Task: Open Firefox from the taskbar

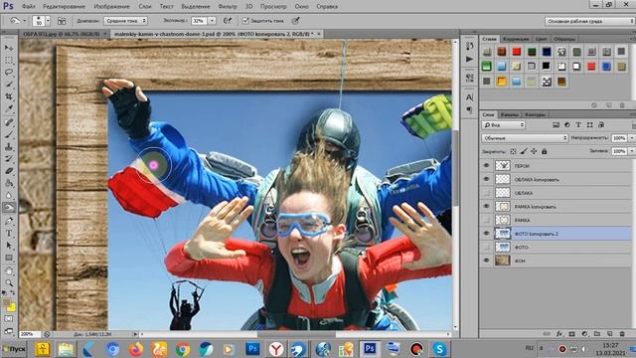Action: pyautogui.click(x=136, y=349)
